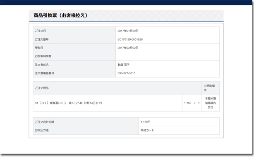
Task: Select payment method 外商カード
Action: point(147,130)
